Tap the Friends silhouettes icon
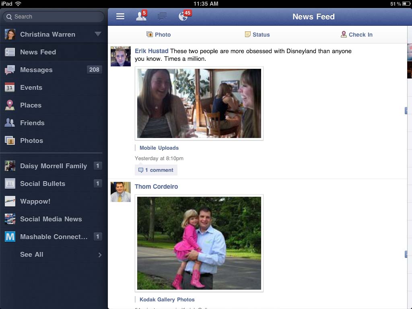 (x=10, y=123)
